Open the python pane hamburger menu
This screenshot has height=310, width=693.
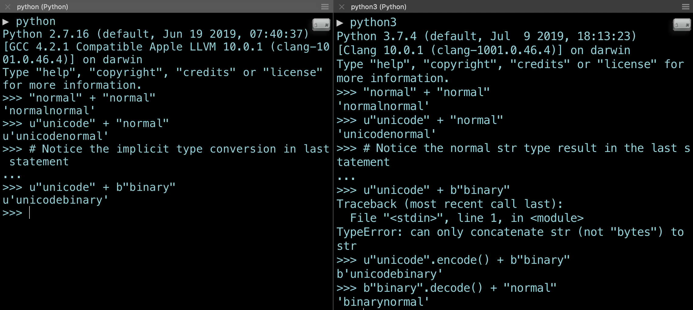point(325,7)
